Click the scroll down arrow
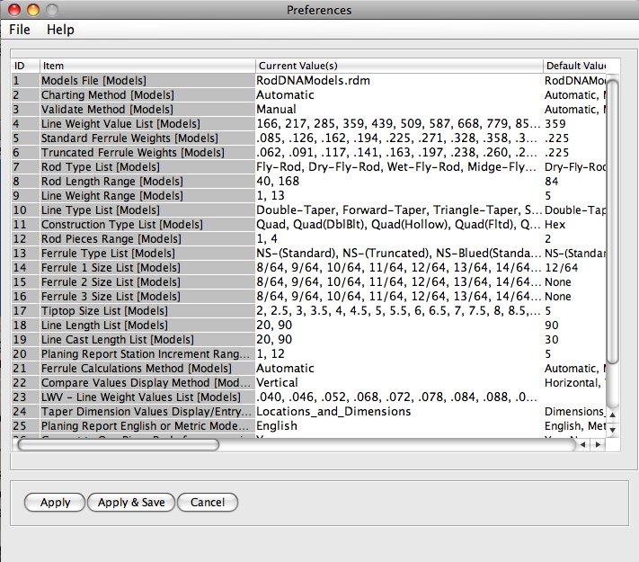This screenshot has width=639, height=562. 613,430
